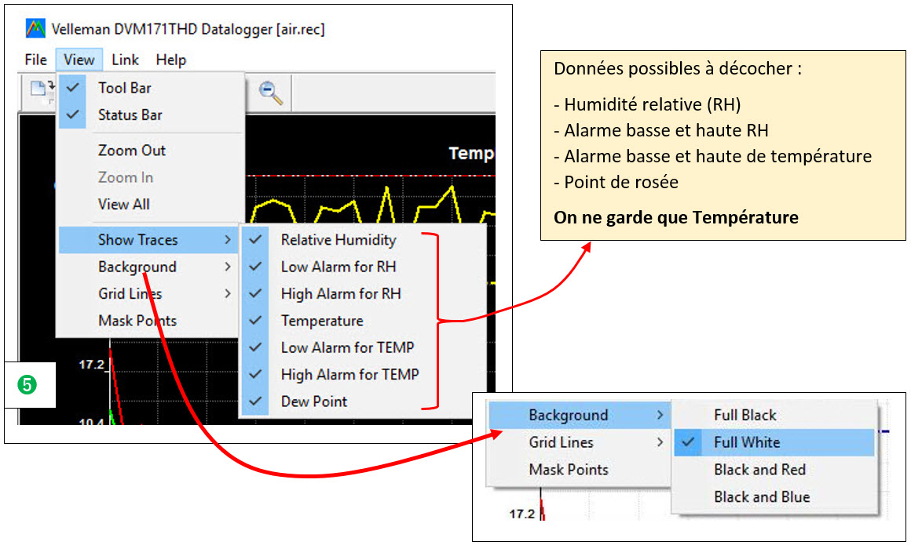Uncheck Dew Point trace
Image resolution: width=911 pixels, height=545 pixels.
(314, 401)
